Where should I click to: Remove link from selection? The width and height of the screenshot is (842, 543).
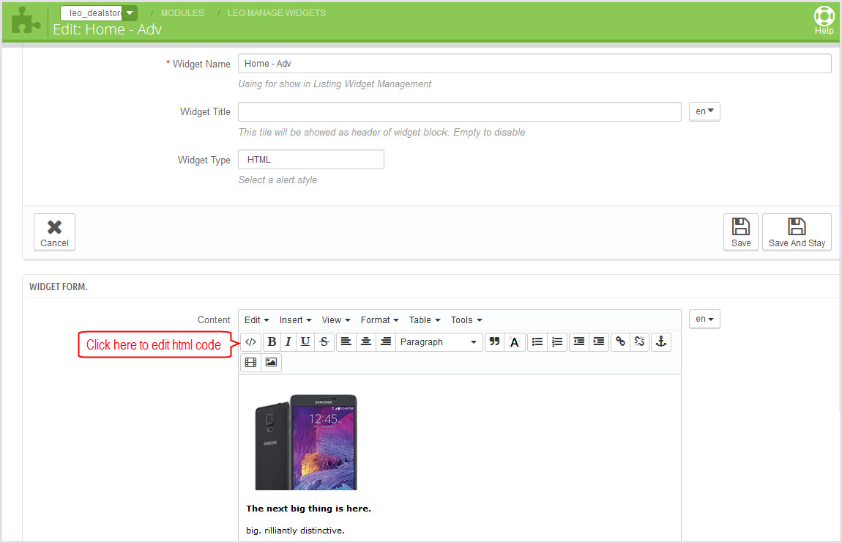coord(640,342)
